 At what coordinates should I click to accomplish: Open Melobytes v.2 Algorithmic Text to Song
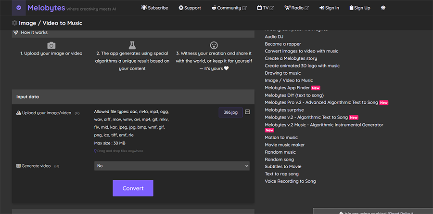point(306,117)
